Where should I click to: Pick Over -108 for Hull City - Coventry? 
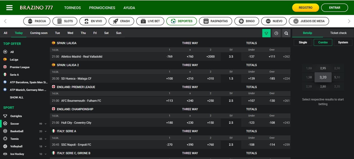tap(272, 123)
